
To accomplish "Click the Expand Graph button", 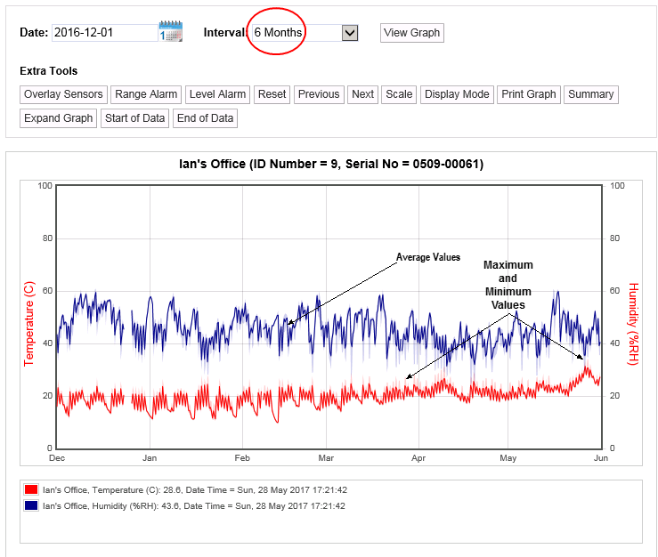I will [59, 118].
